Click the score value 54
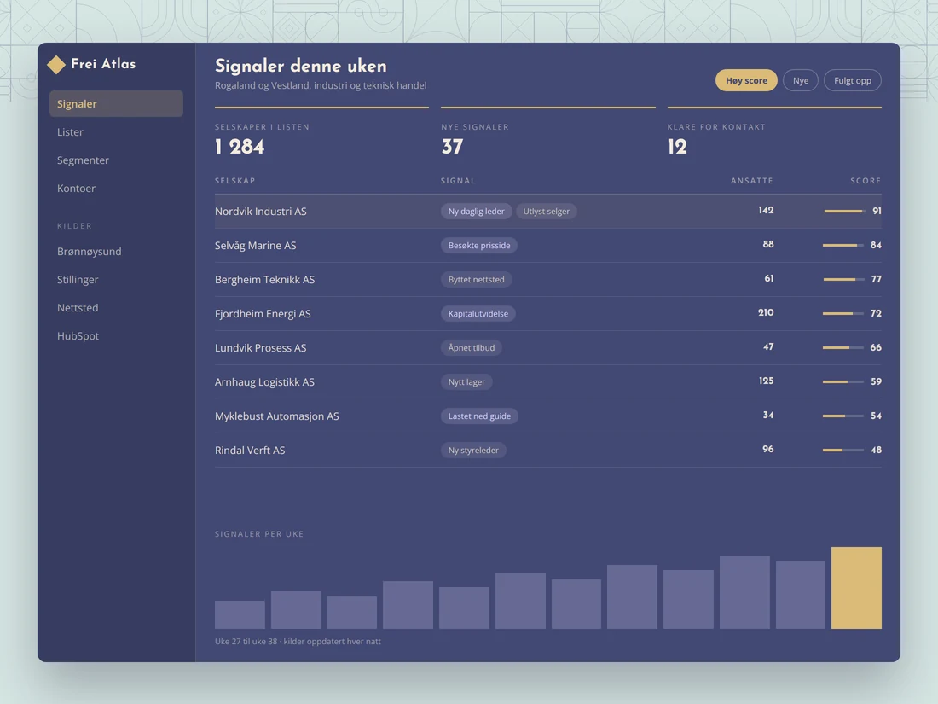 tap(876, 416)
